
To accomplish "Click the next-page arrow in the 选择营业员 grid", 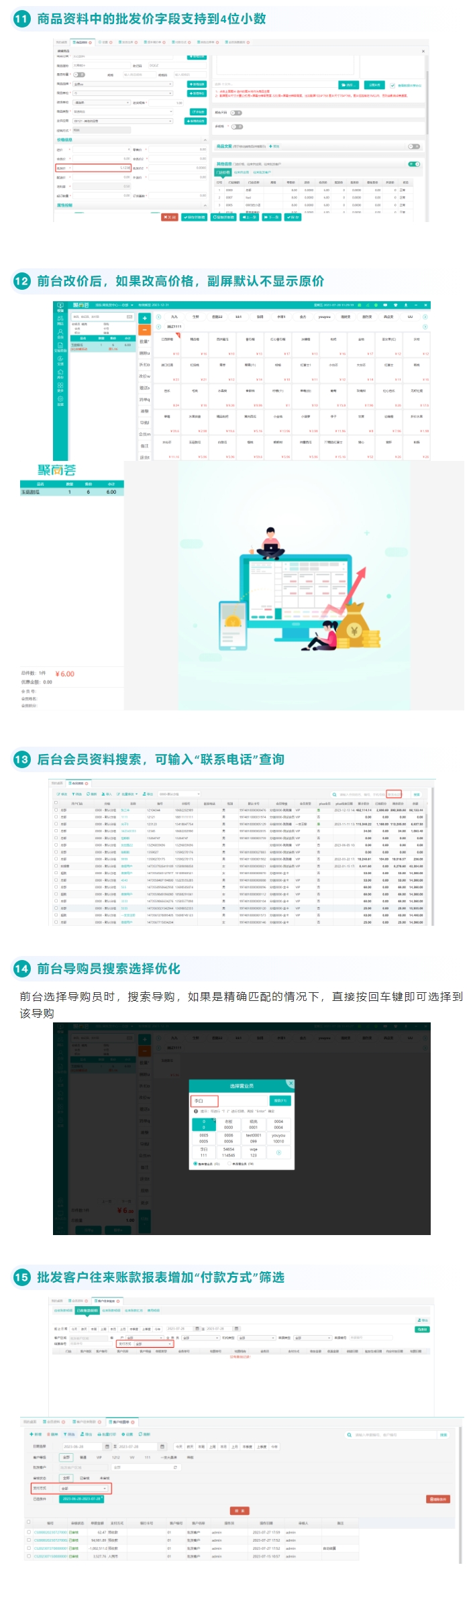I will coord(278,1153).
